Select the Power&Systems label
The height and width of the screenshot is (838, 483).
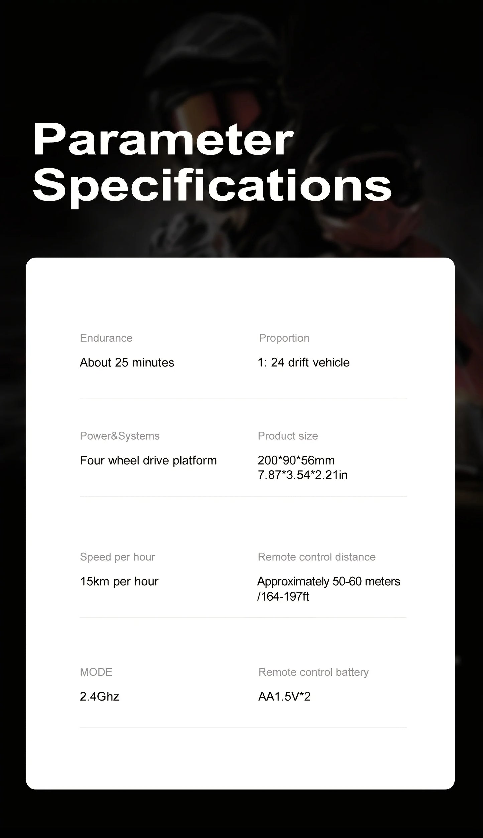click(x=120, y=436)
